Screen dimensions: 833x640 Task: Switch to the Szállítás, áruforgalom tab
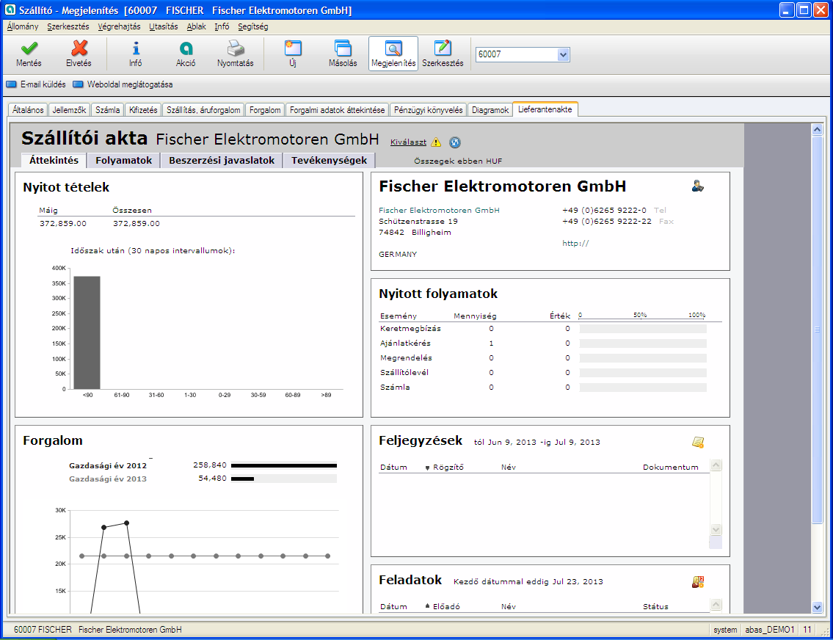point(203,110)
